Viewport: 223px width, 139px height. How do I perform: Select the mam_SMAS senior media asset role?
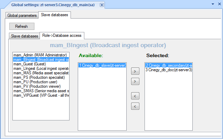41,91
